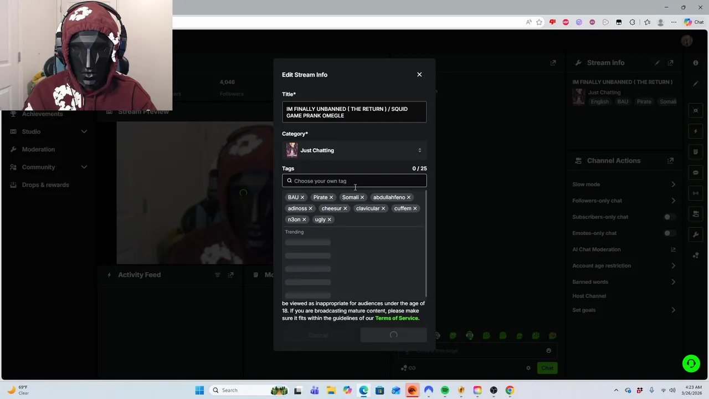Open Google Chrome from the taskbar
Screen dimensions: 709x399
pyautogui.click(x=510, y=390)
